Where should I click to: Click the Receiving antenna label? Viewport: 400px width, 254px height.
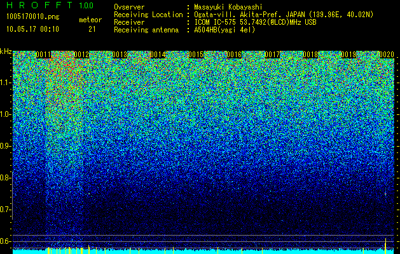(146, 30)
